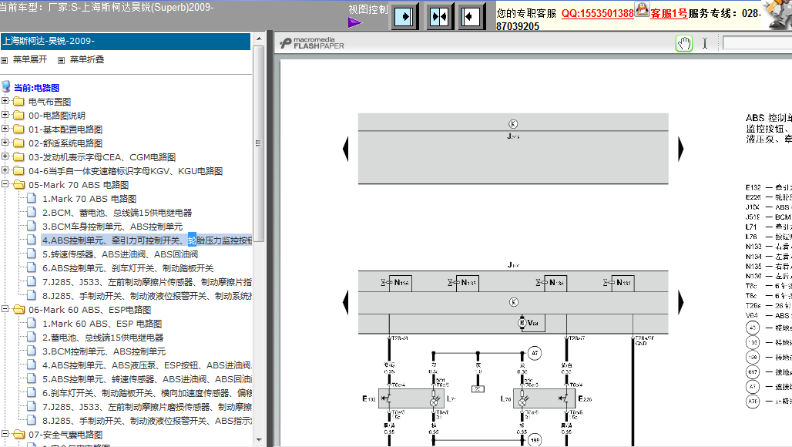Screen dimensions: 792x447
Task: Click the 菜单折叠 icon
Action: 61,60
